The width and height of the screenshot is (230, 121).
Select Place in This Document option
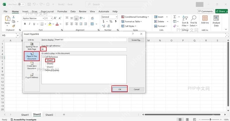coord(32,56)
